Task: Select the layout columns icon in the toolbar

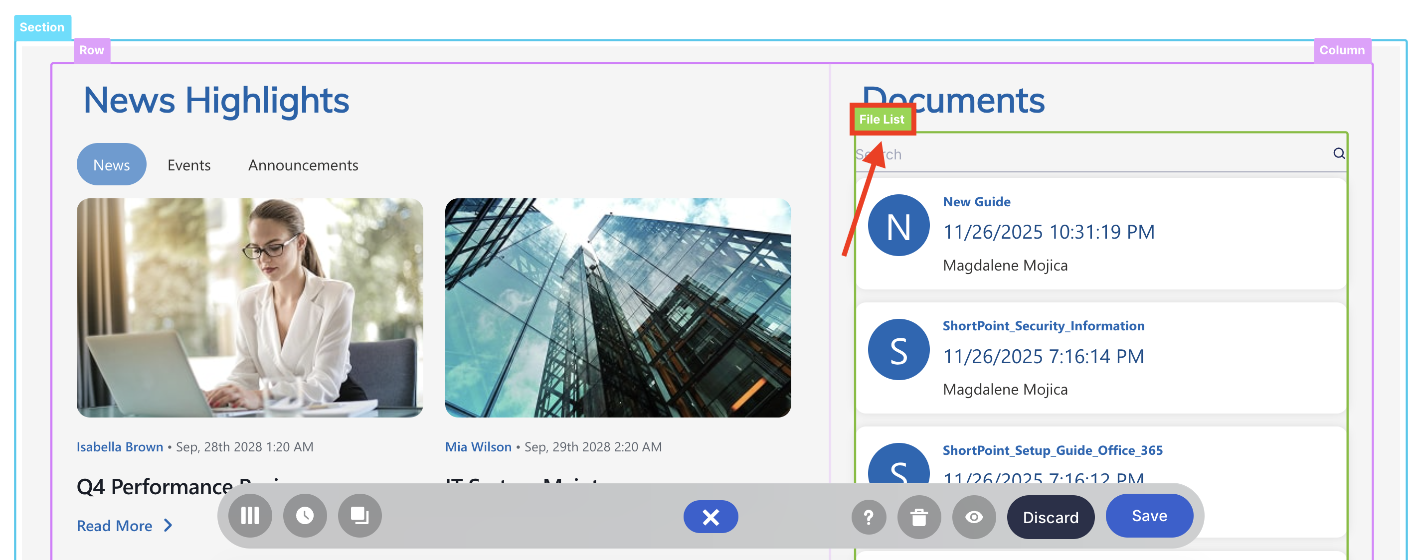Action: point(250,516)
